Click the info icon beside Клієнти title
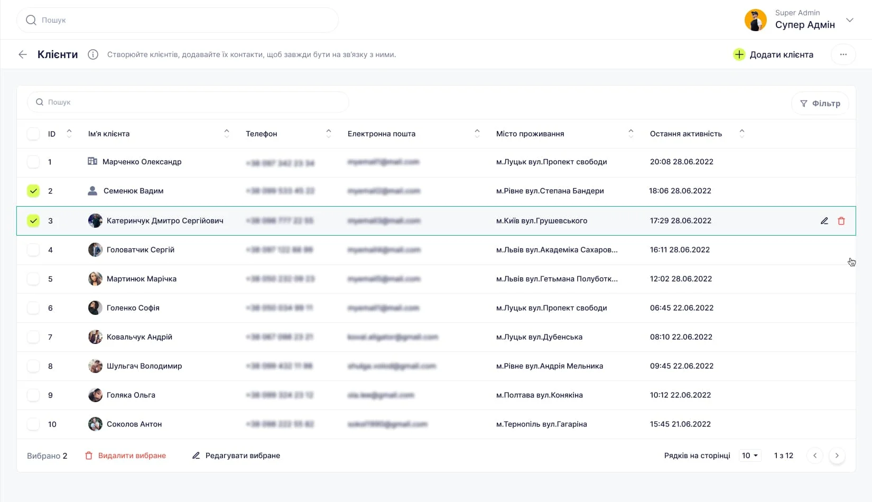The image size is (872, 502). [x=93, y=54]
